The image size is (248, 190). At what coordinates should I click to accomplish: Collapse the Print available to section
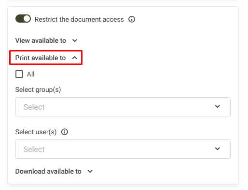[x=46, y=58]
